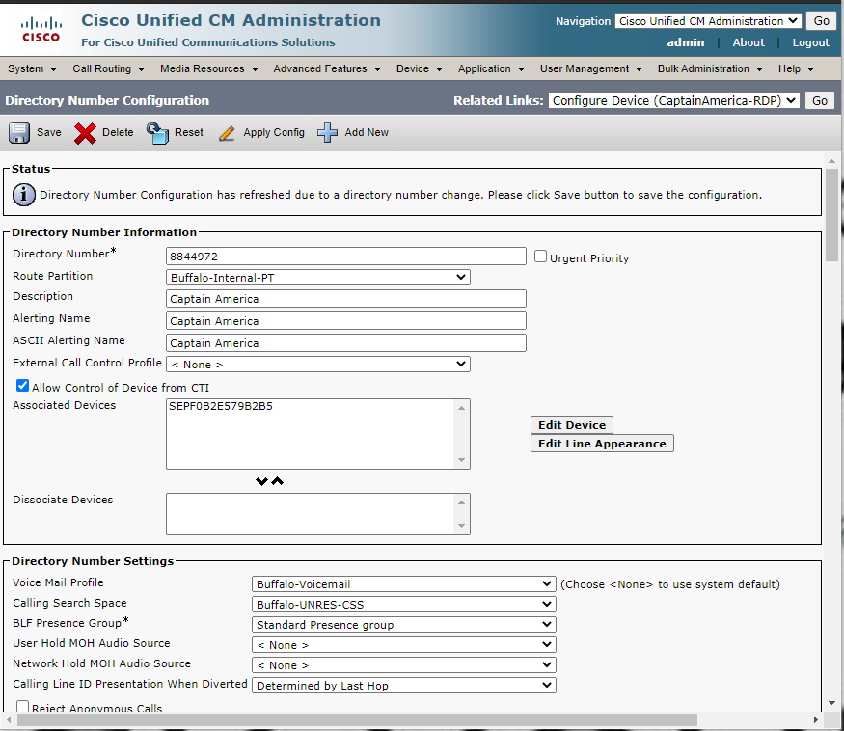The width and height of the screenshot is (844, 731).
Task: Click the Apply Config label in the toolbar
Action: click(x=274, y=132)
